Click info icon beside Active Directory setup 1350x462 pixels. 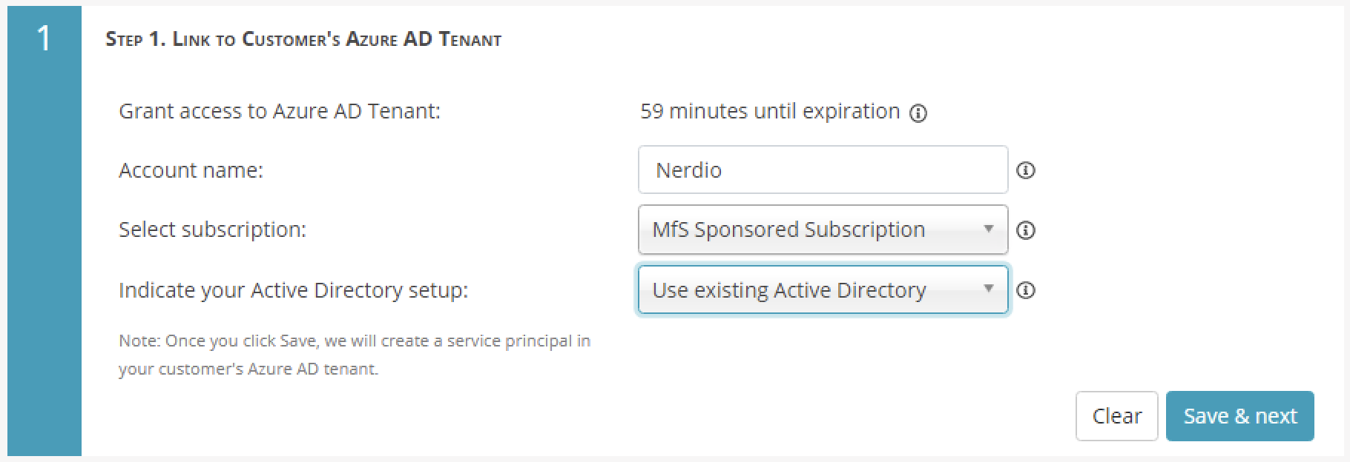[x=1026, y=290]
